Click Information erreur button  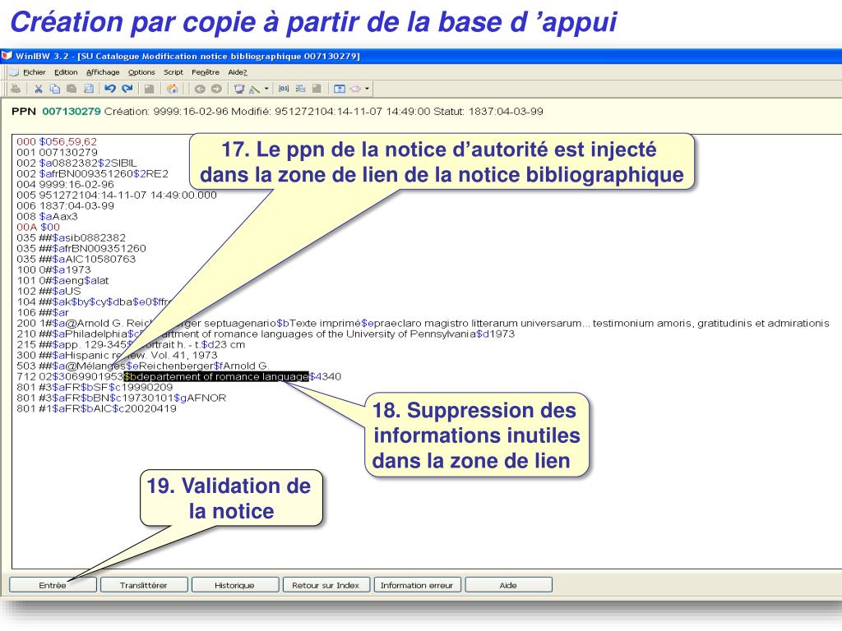point(417,585)
